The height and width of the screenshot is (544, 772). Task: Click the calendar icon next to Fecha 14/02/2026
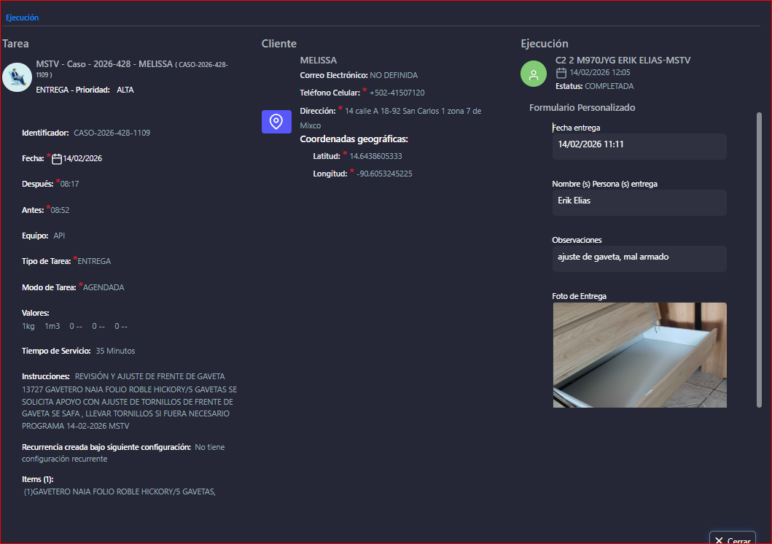click(57, 159)
